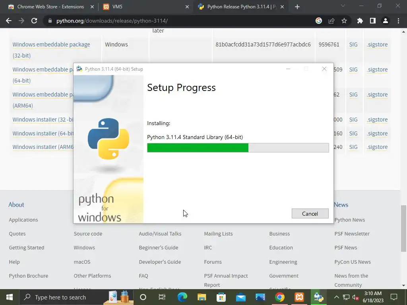Open Education footer link
407x305 pixels.
point(281,247)
